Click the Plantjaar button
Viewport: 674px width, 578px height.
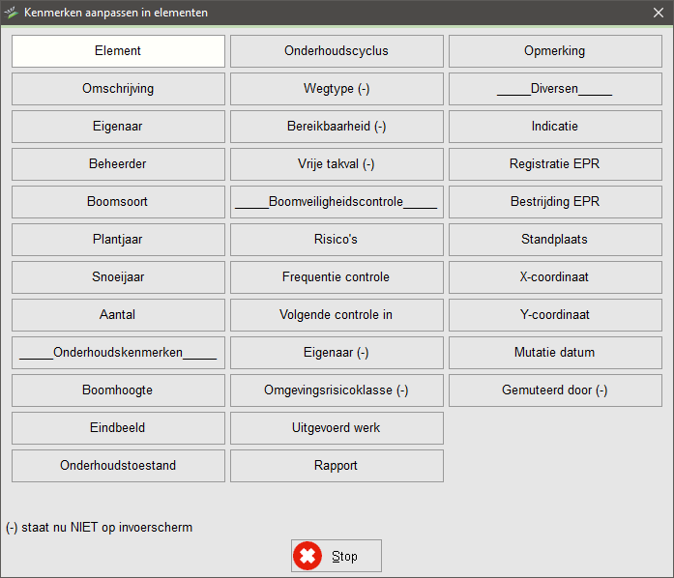[118, 240]
